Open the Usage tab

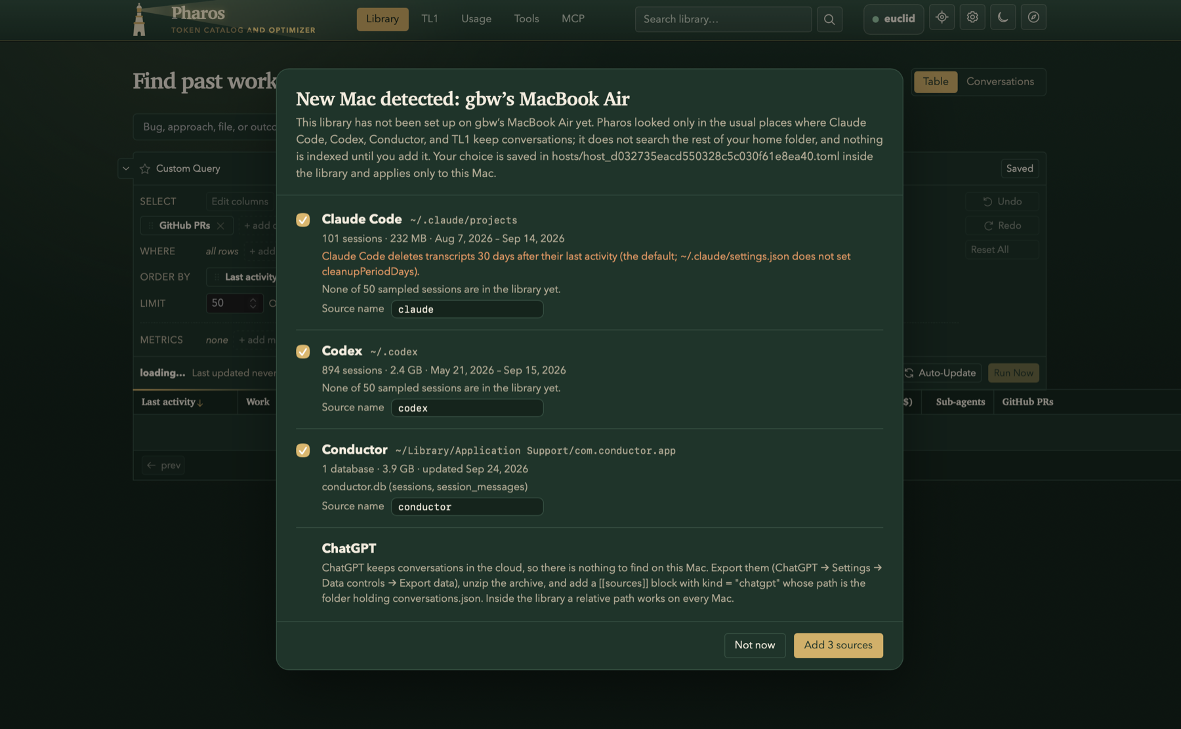[476, 19]
